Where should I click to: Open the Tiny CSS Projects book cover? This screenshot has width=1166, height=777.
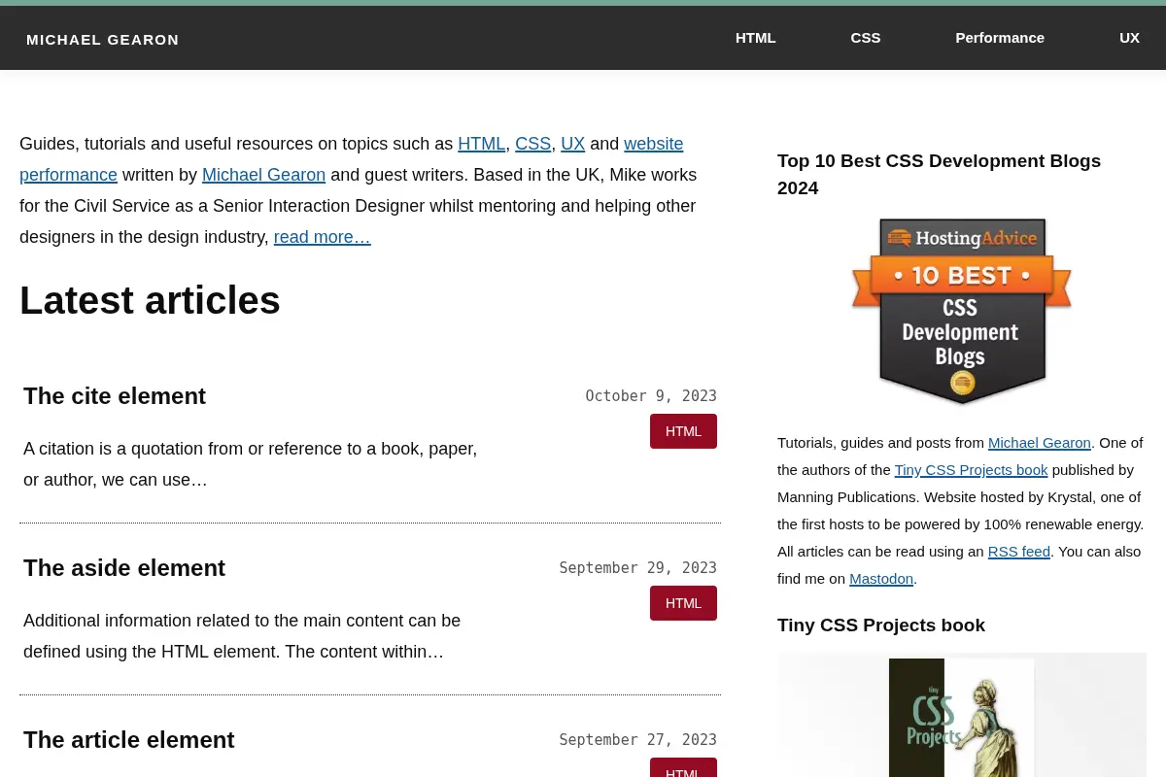point(962,716)
